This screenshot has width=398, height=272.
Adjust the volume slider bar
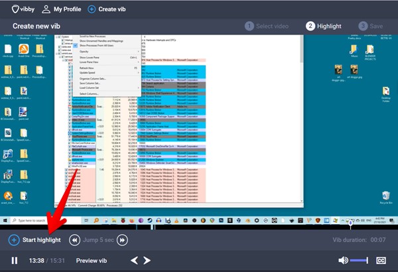coord(359,260)
